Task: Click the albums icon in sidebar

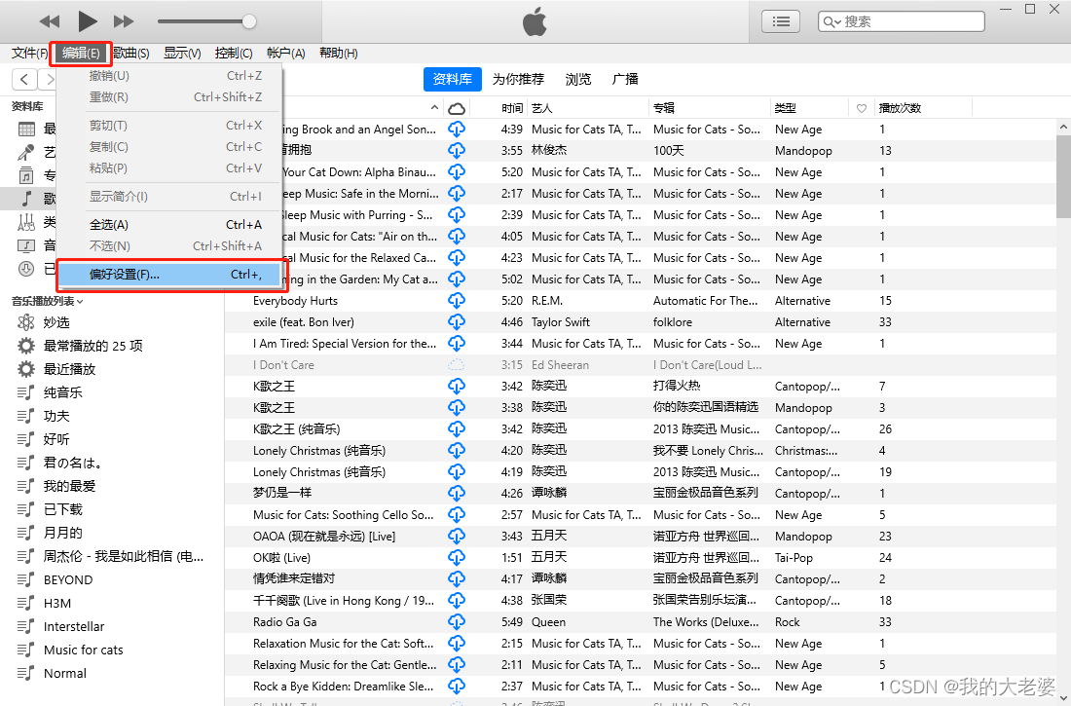Action: (x=26, y=175)
